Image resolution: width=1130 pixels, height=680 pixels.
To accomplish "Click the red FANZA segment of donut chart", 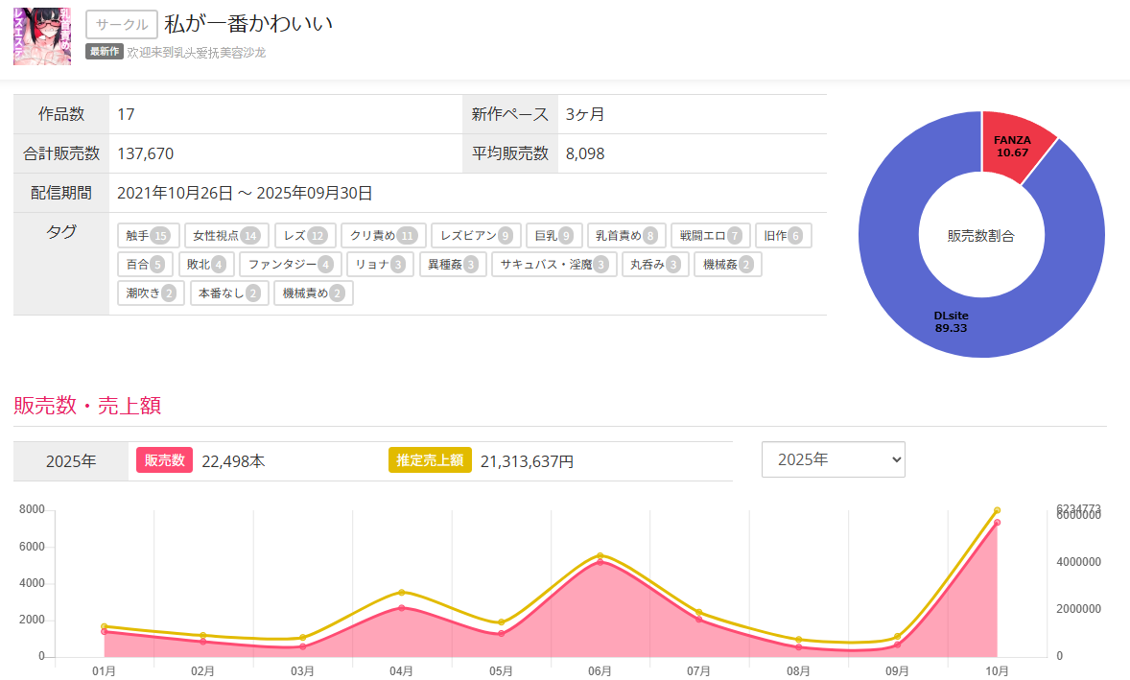I will 1015,142.
